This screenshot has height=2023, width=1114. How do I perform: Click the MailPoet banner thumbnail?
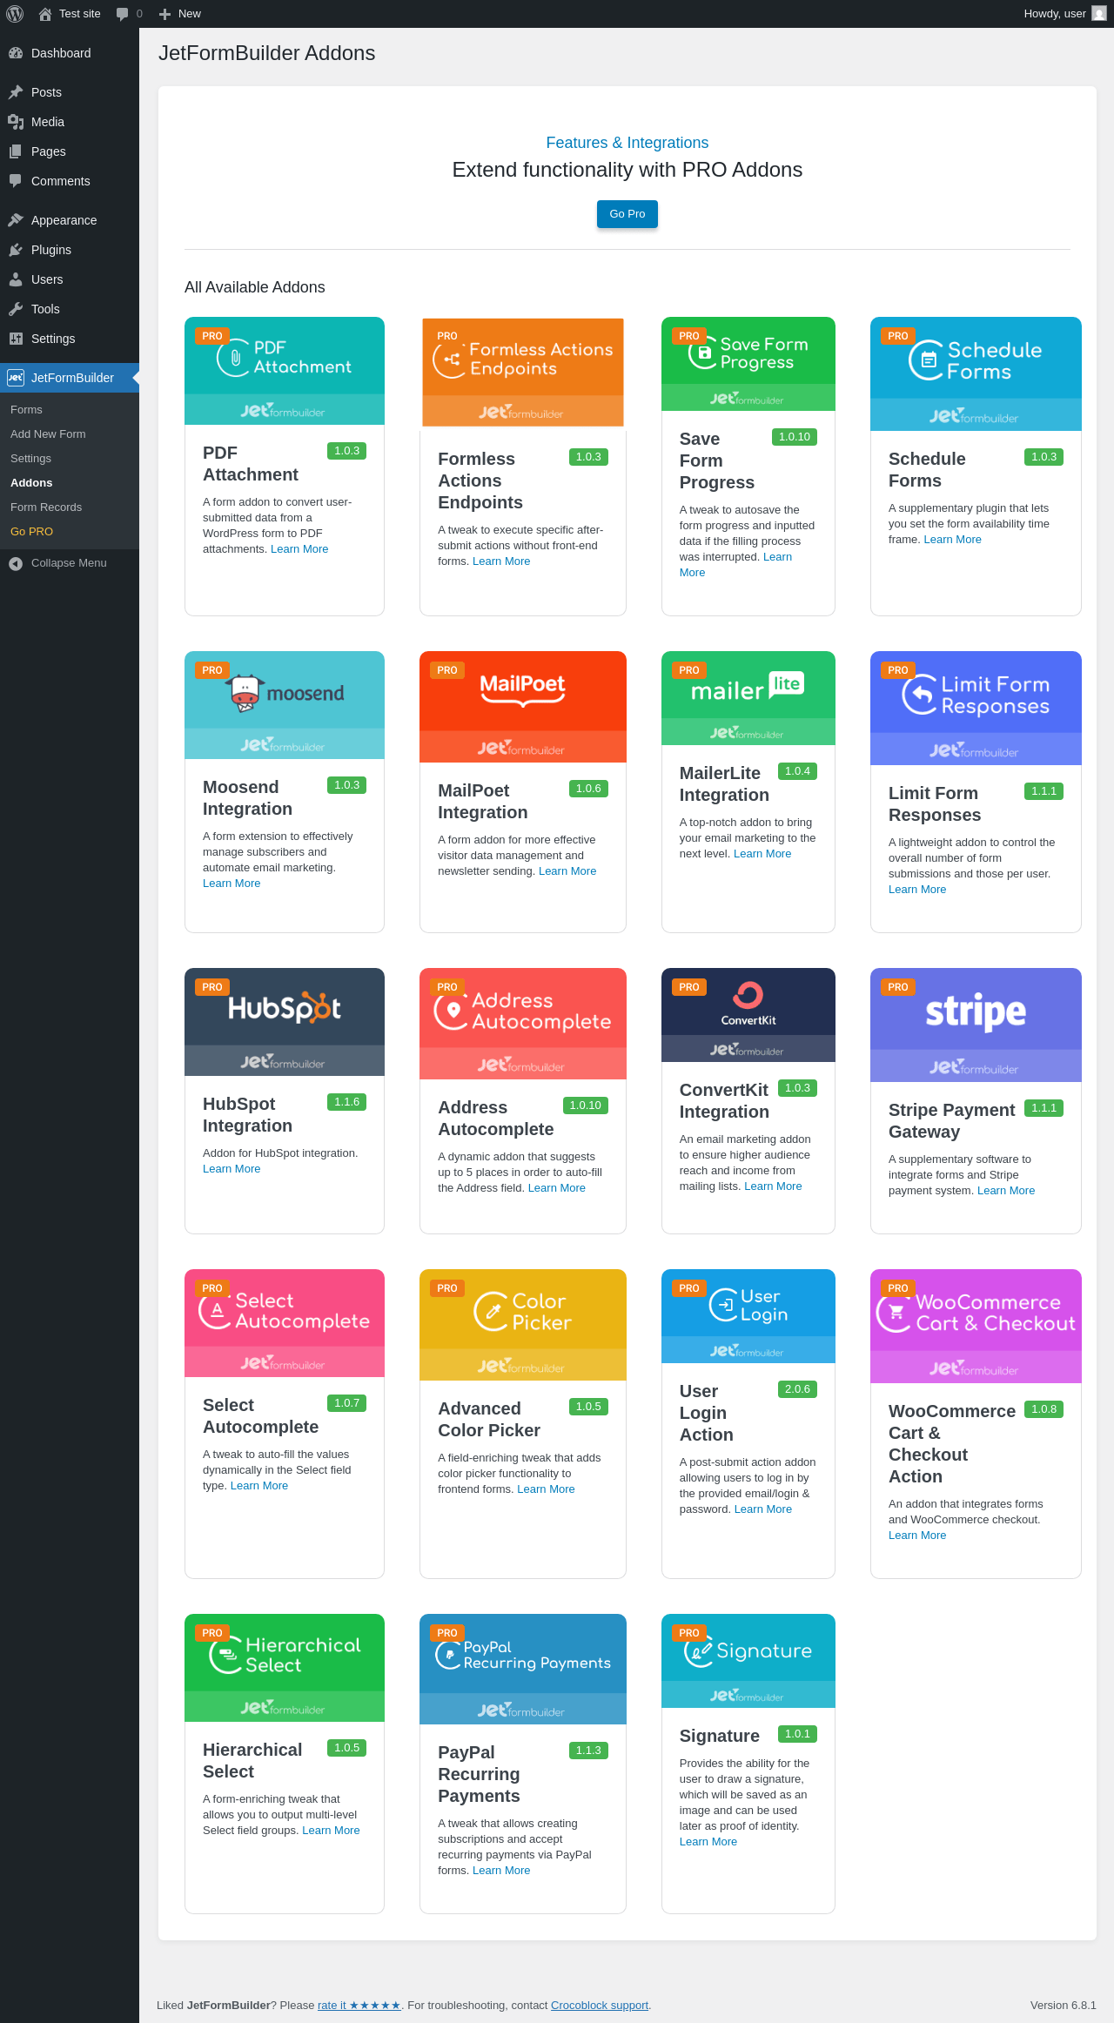pyautogui.click(x=523, y=707)
